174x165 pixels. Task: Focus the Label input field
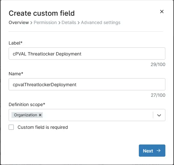87,54
